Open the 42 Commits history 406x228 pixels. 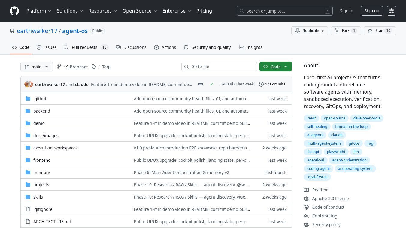point(272,84)
